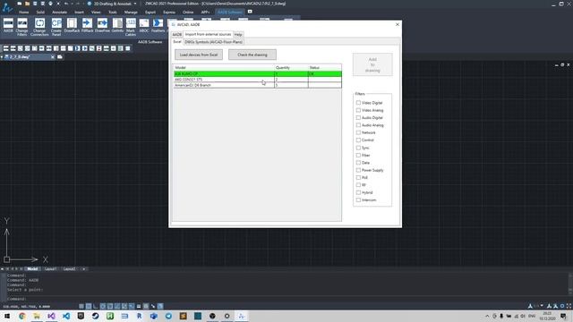Select the FillRack ribbon tool
Viewport: 573px width, 322px height.
click(87, 25)
